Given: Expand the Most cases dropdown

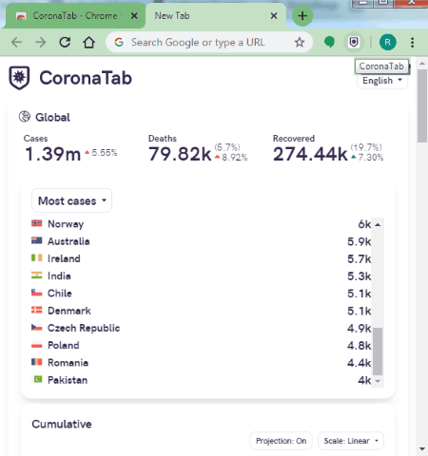Looking at the screenshot, I should point(71,200).
